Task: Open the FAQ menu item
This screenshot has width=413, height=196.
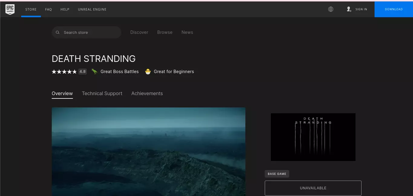Action: 48,9
